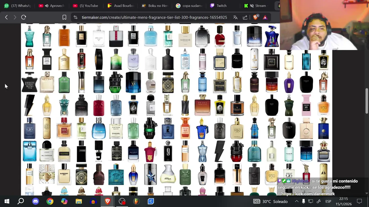
Task: Click the tiermaker.com address bar URL
Action: pyautogui.click(x=154, y=17)
